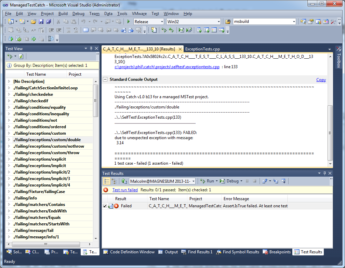The width and height of the screenshot is (345, 268).
Task: Click the Test View vertical scrollbar thumb
Action: pos(95,101)
